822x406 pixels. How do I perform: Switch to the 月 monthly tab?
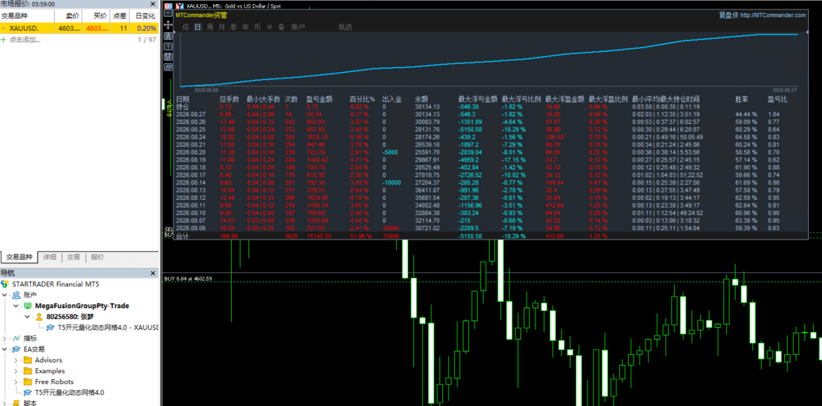click(x=221, y=27)
